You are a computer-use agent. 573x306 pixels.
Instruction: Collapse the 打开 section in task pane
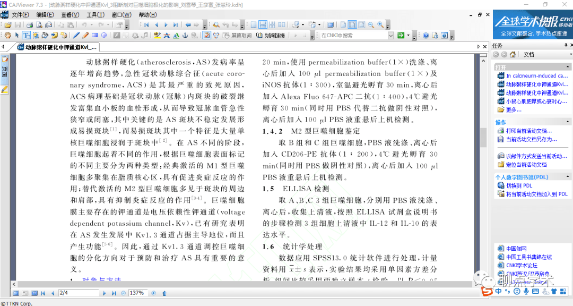tap(568, 67)
